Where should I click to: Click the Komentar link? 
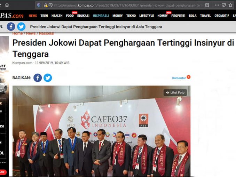(x=179, y=78)
